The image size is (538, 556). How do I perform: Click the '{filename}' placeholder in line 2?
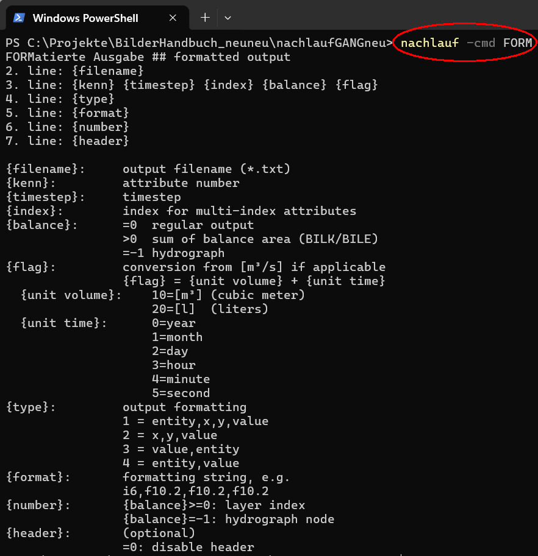coord(107,71)
